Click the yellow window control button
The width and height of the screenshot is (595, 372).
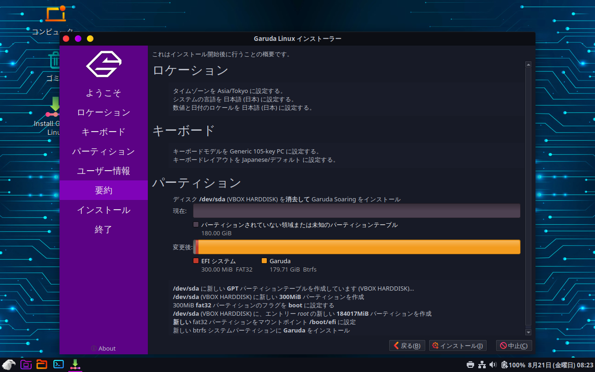90,39
